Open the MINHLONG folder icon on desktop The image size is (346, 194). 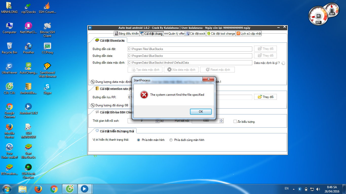[9, 8]
